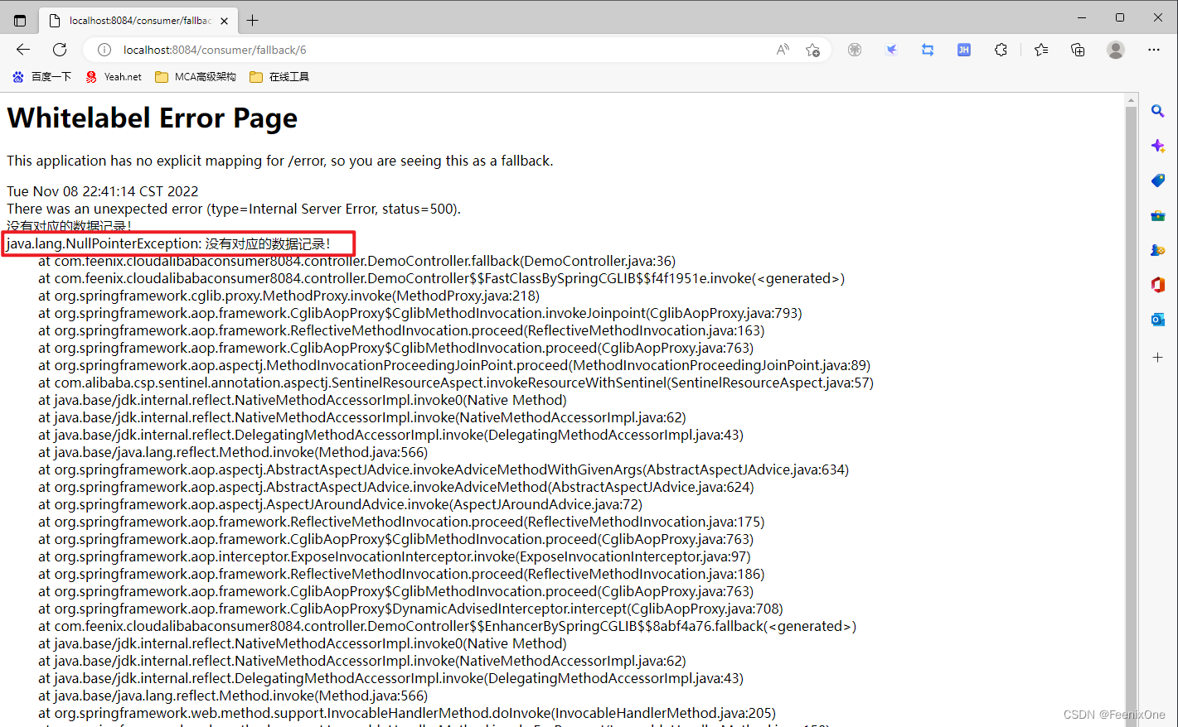This screenshot has height=727, width=1178.
Task: Click the timestamp Tue Nov 08 22:41:14 CST 2022
Action: (103, 191)
